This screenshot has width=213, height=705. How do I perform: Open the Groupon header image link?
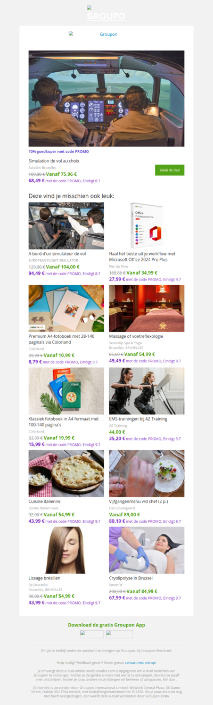point(93,34)
